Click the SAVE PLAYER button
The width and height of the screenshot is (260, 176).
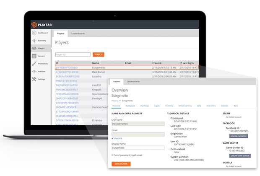121,164
